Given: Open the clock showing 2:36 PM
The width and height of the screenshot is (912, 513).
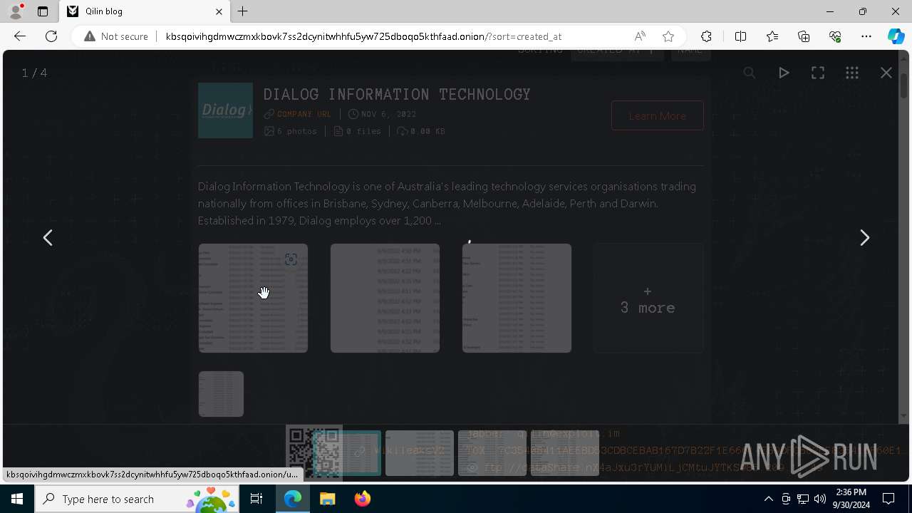Looking at the screenshot, I should point(851,499).
